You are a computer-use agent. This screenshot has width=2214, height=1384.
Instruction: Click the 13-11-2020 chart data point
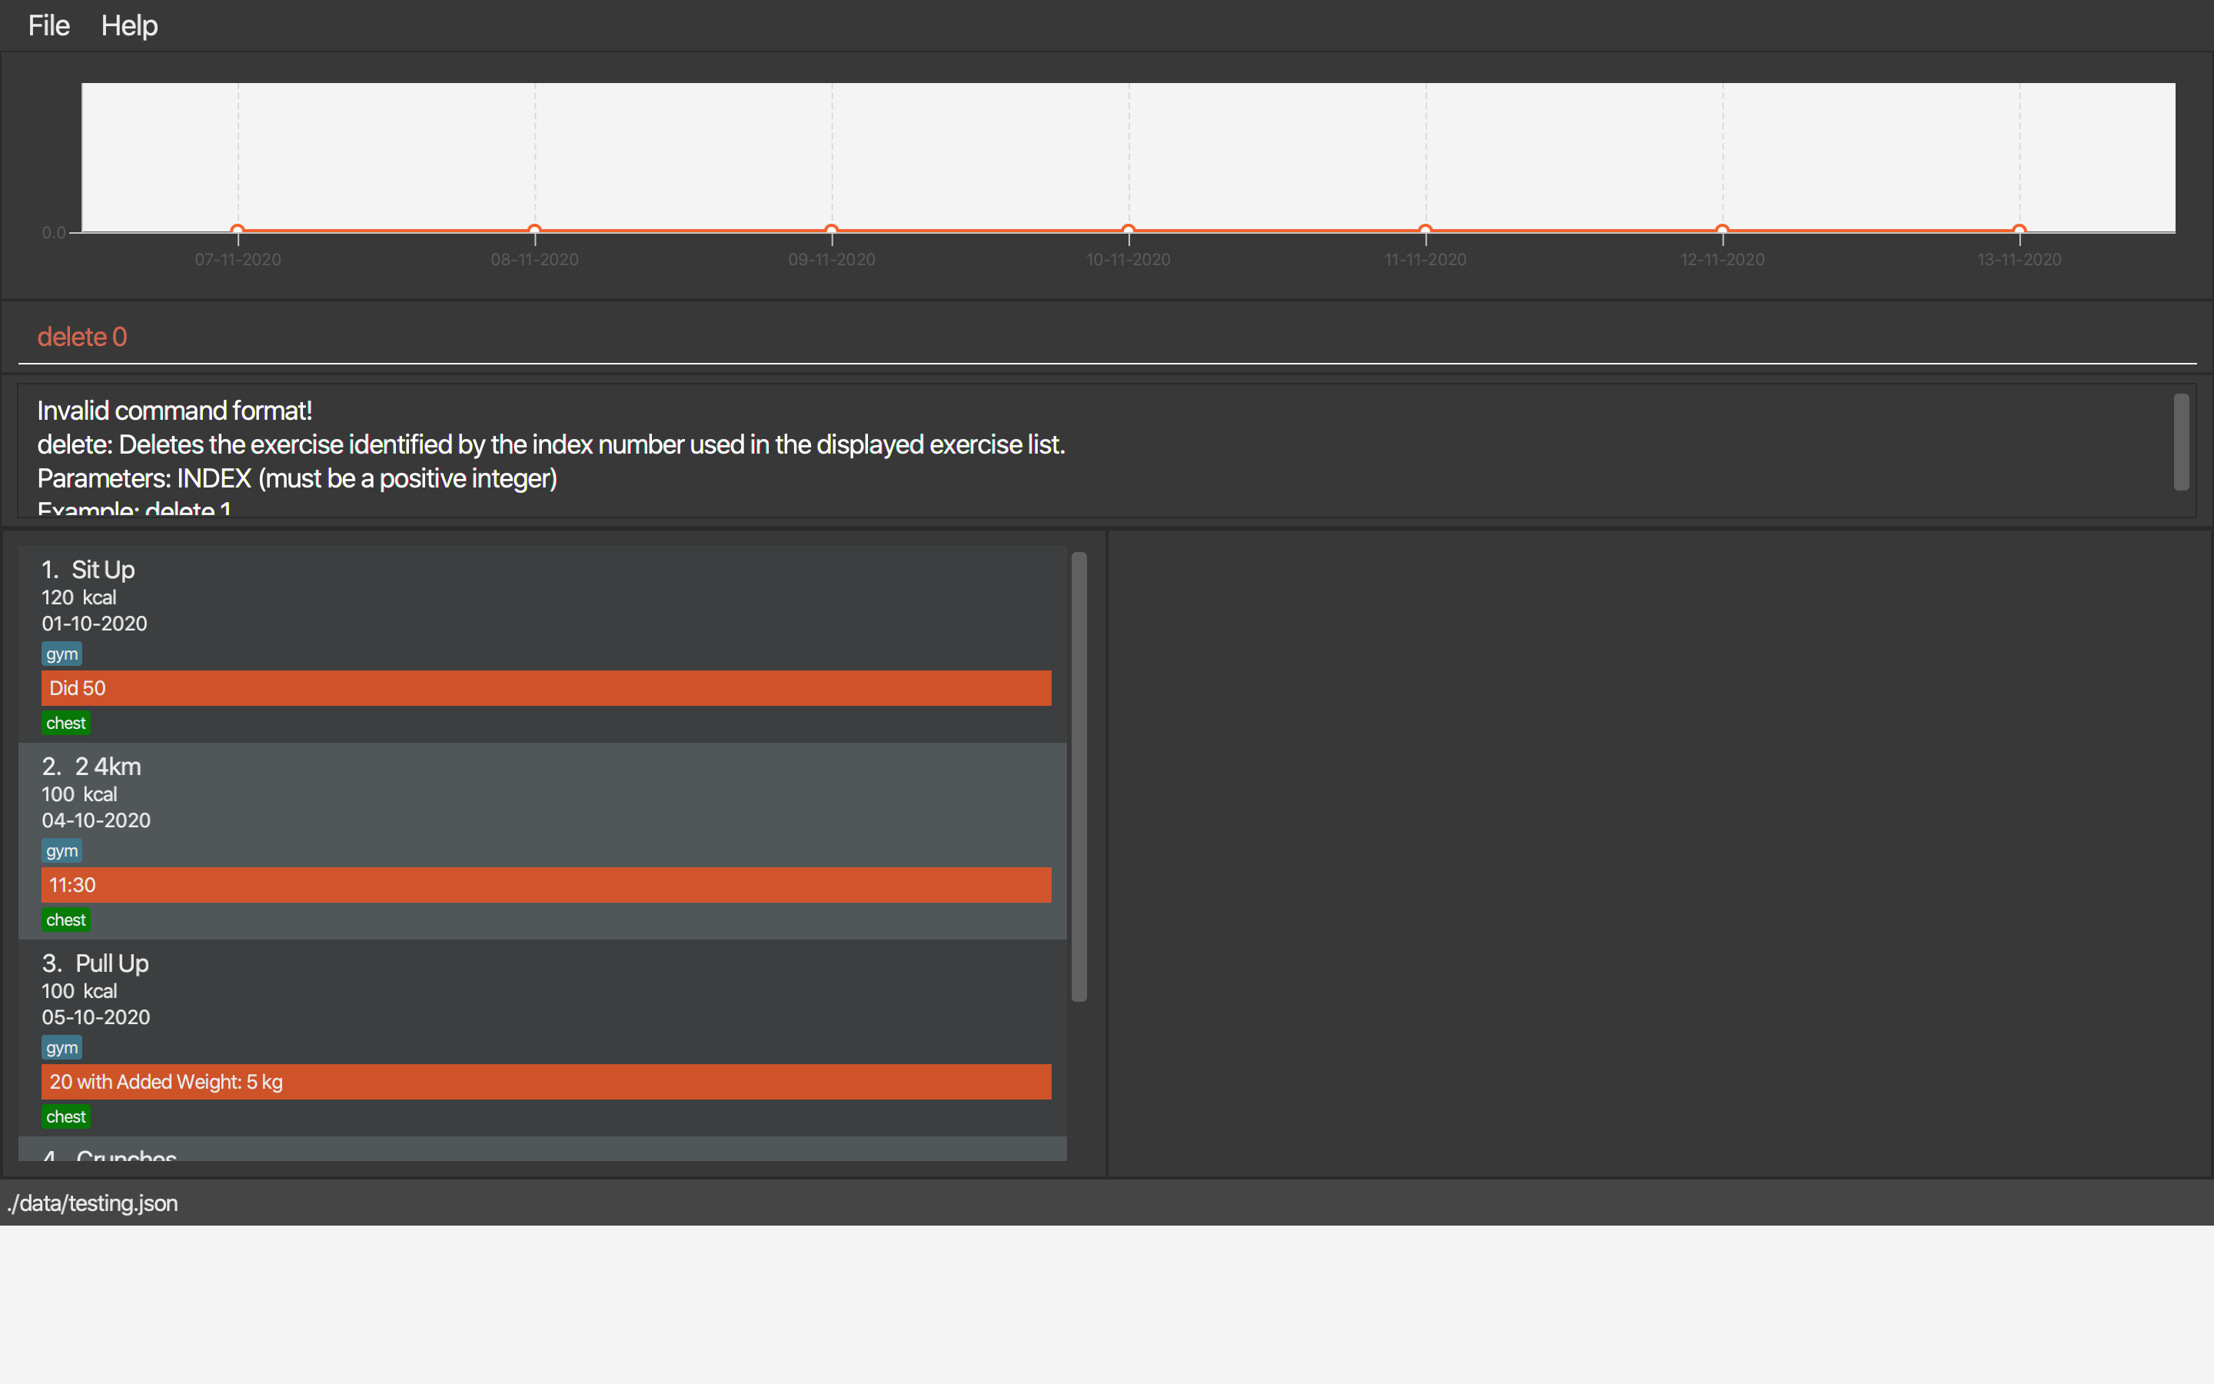(2020, 230)
